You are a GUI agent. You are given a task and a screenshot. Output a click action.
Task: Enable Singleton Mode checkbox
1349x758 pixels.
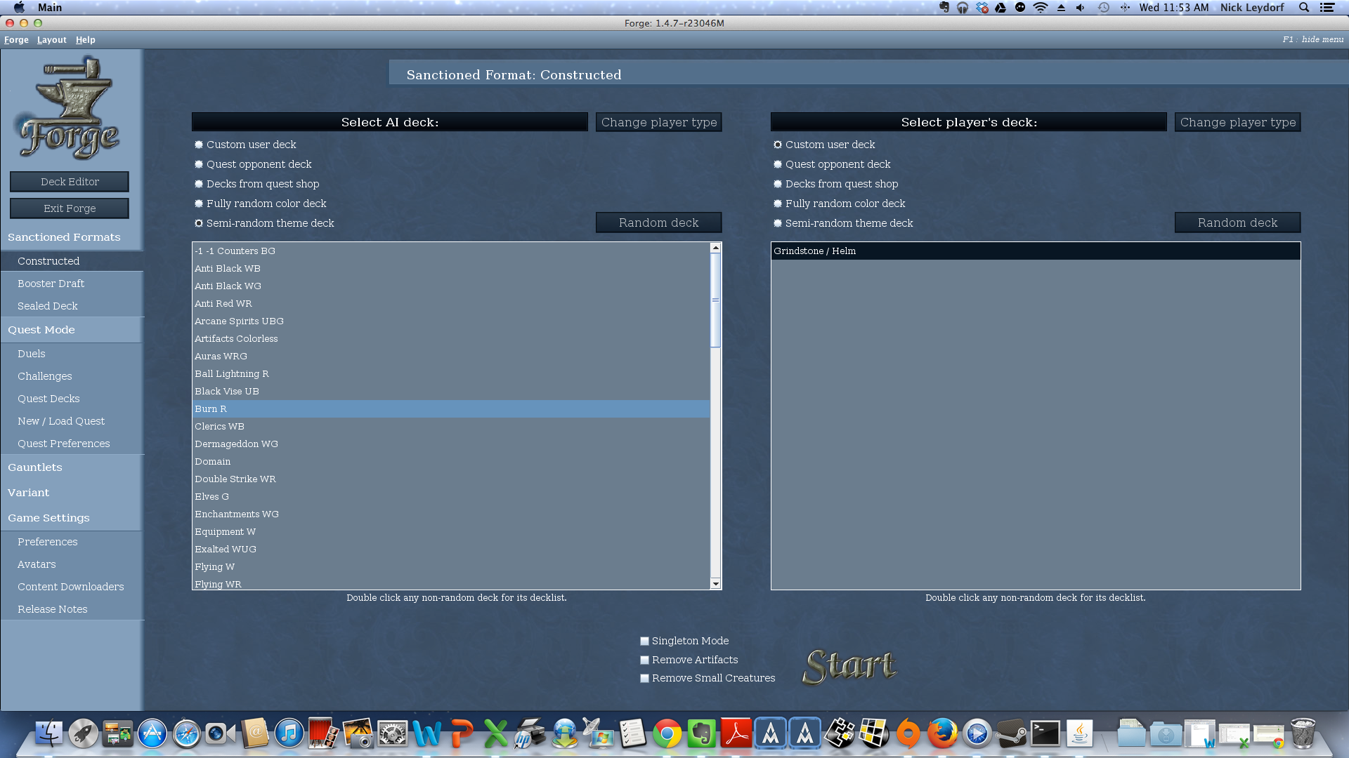644,641
